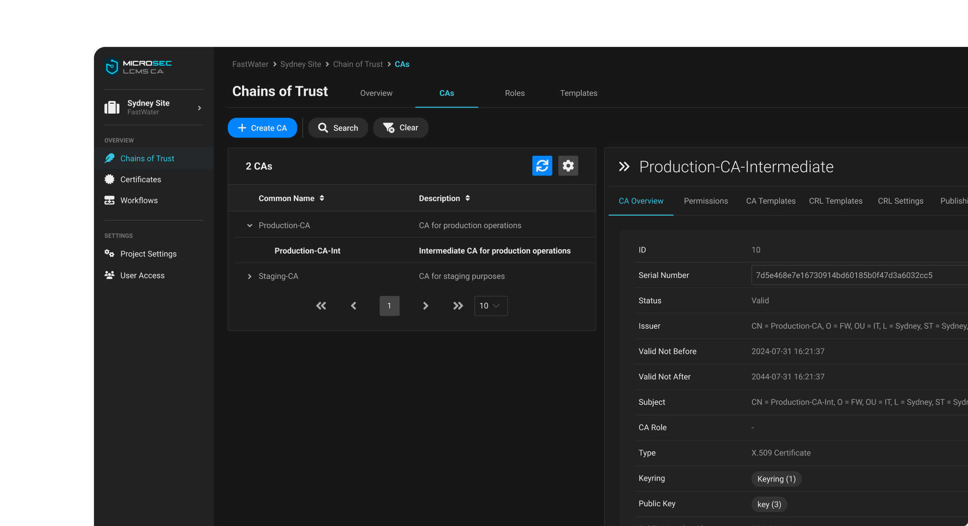Open the Keyring (1) chip
This screenshot has height=526, width=968.
[776, 479]
